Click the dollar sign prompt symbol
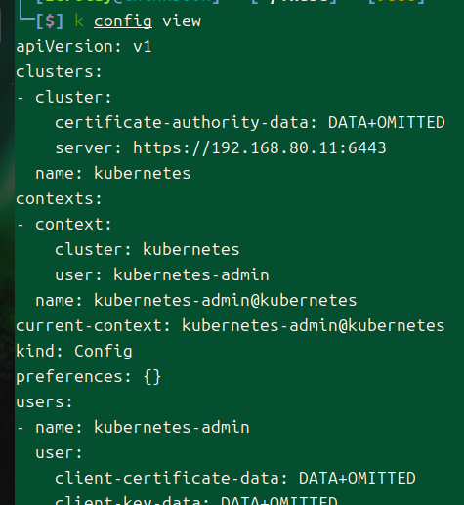 50,21
